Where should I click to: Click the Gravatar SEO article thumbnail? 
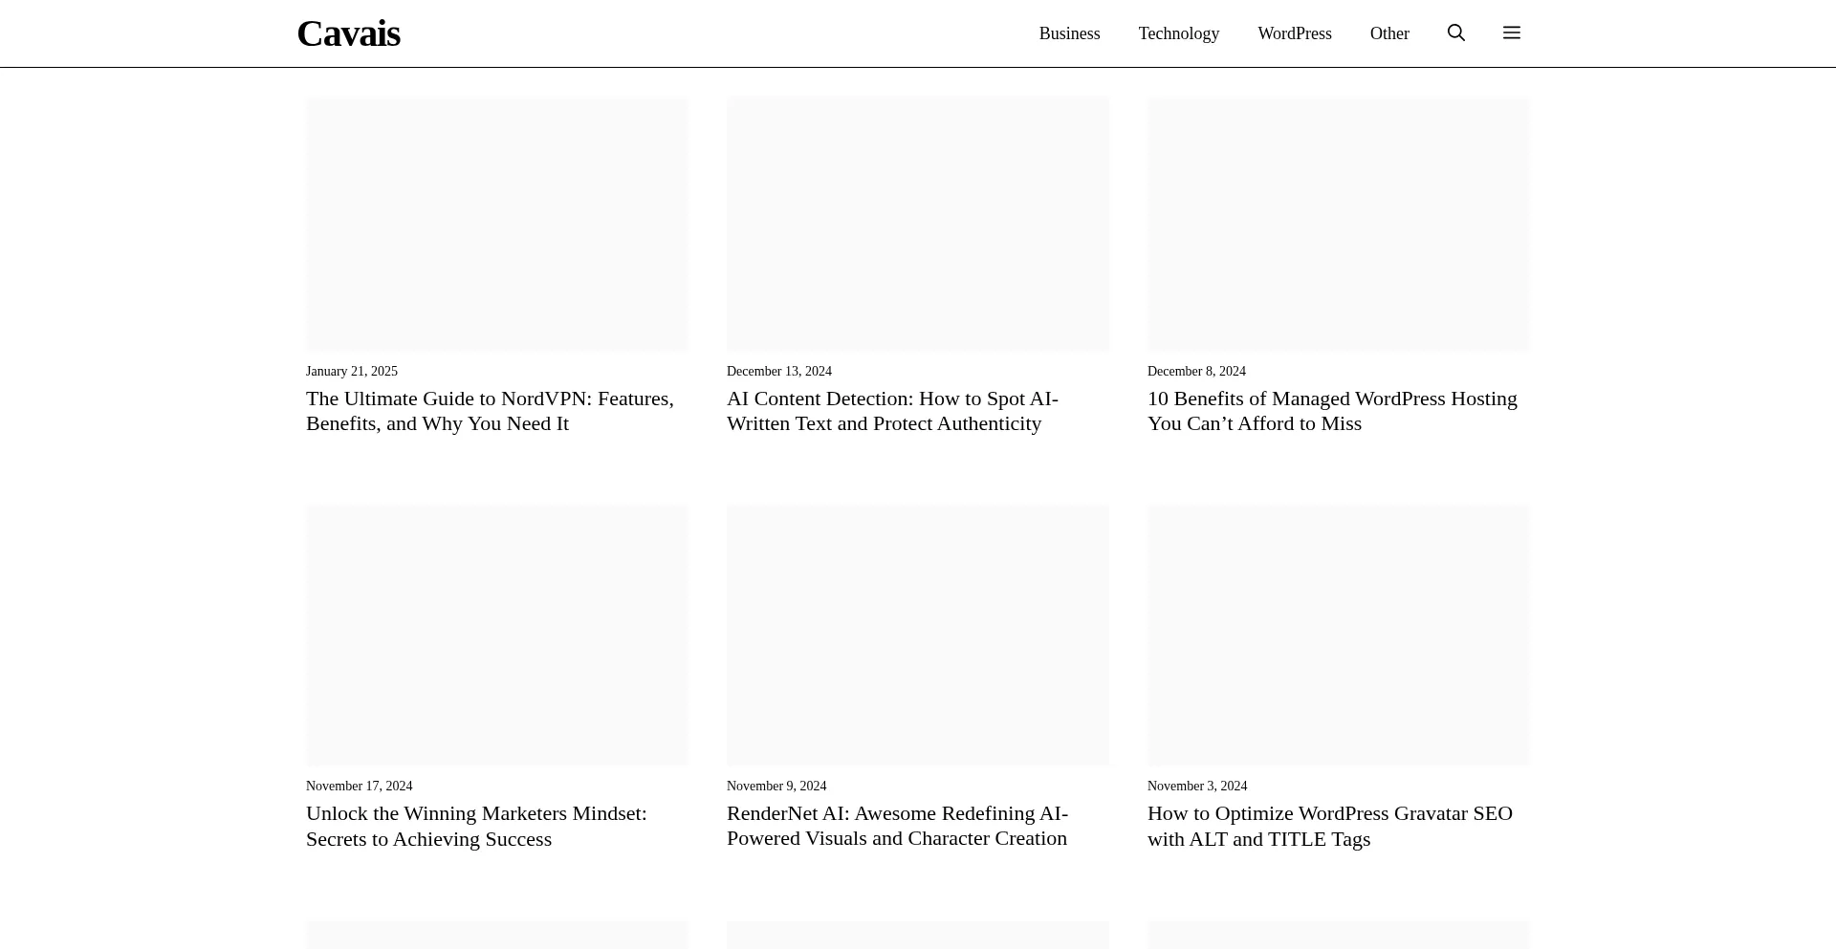click(1339, 636)
